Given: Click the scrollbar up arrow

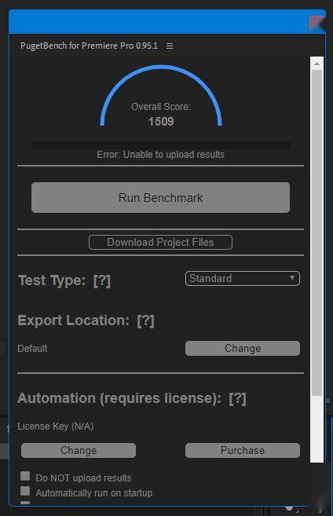Looking at the screenshot, I should 317,64.
